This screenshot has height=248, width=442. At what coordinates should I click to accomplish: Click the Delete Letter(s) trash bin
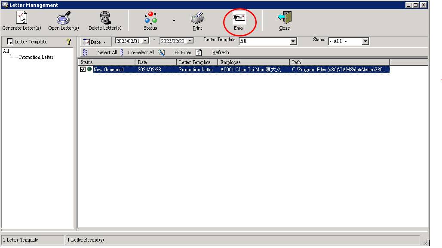105,18
